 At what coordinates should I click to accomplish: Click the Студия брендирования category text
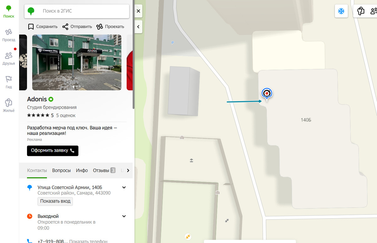(52, 107)
